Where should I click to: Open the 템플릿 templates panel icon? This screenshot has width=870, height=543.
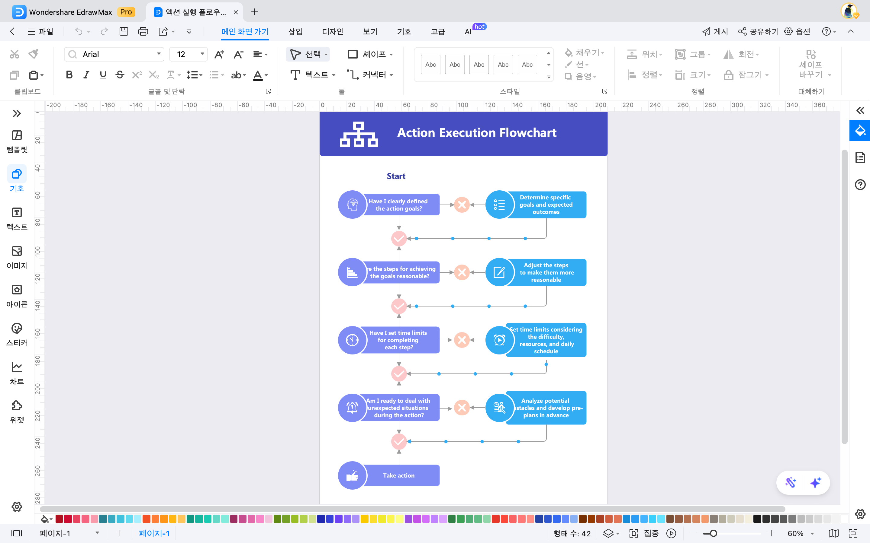coord(17,135)
